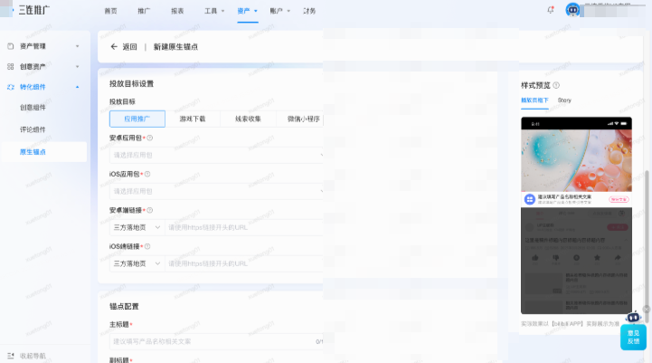
Task: Open the 资产 dropdown menu
Action: tap(248, 11)
